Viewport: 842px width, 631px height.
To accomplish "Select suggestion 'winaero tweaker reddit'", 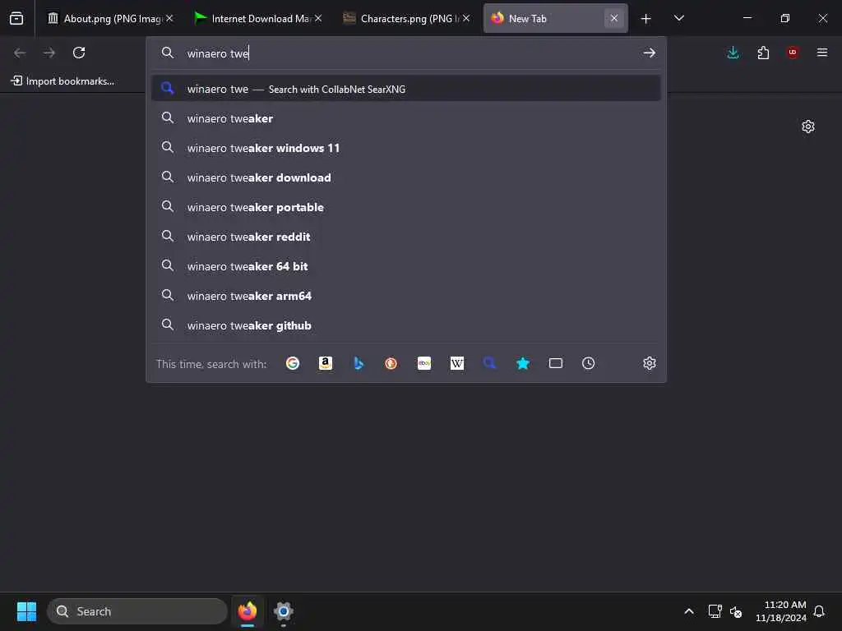I will pos(406,237).
